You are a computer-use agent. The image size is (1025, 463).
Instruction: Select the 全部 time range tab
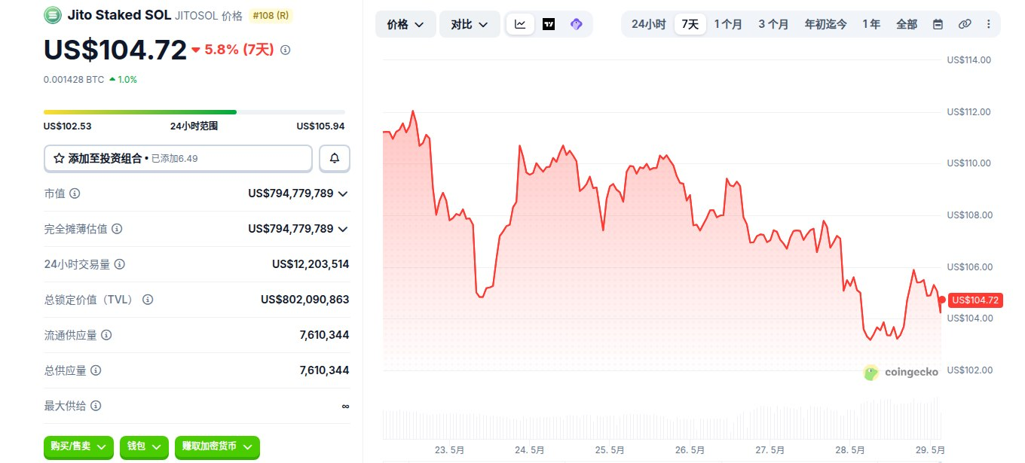907,24
